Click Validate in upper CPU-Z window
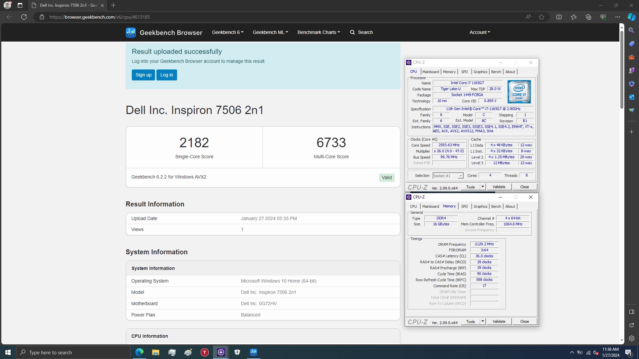The image size is (639, 359). coord(499,187)
